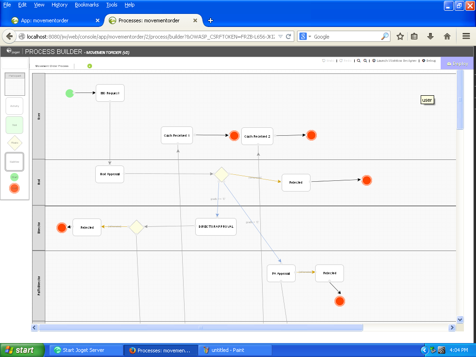Select the Cash Received 2 activity
Viewport: 476px width, 357px height.
click(257, 136)
